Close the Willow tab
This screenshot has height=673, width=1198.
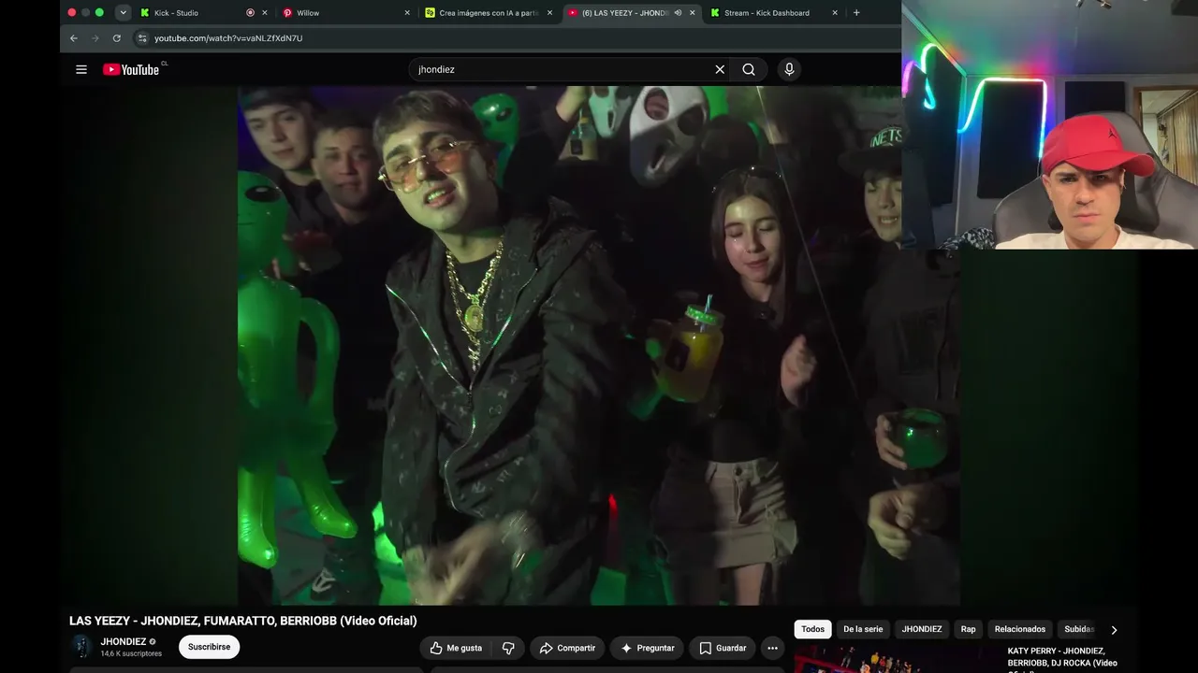coord(407,13)
